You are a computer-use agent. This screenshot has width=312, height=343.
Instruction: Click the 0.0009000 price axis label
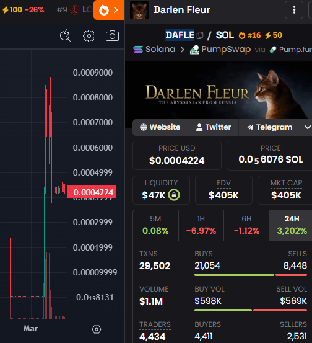(93, 73)
